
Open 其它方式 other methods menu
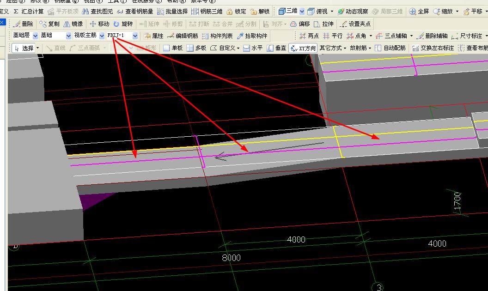[x=333, y=48]
